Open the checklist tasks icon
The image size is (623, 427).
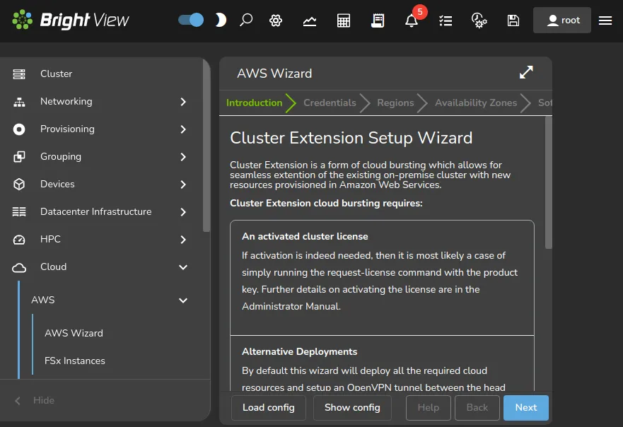446,21
